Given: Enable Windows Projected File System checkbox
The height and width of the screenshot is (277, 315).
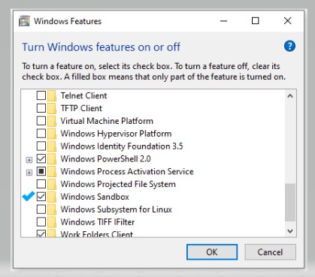Looking at the screenshot, I should coord(41,184).
